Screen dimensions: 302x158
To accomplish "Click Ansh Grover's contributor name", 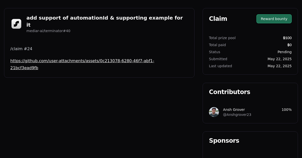I will (x=234, y=110).
